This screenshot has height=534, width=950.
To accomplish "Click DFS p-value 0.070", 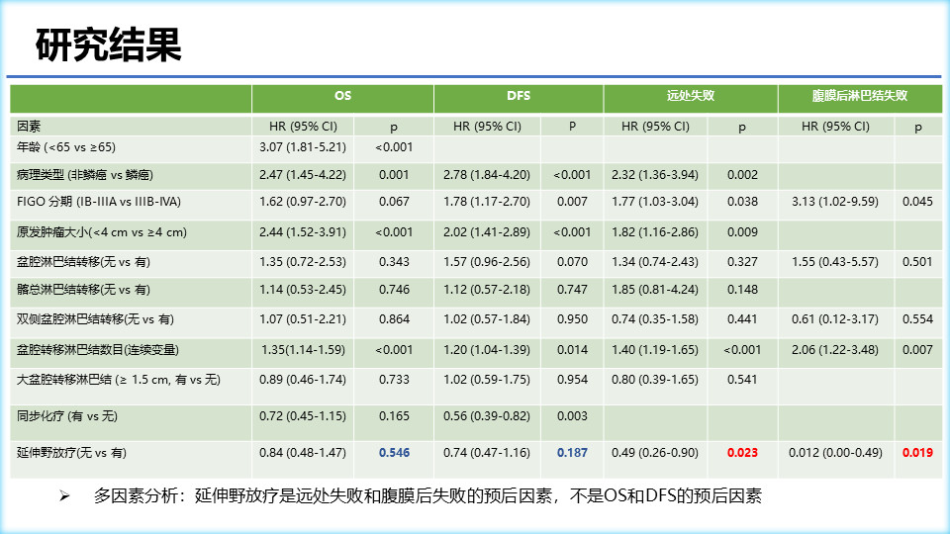I will (573, 261).
